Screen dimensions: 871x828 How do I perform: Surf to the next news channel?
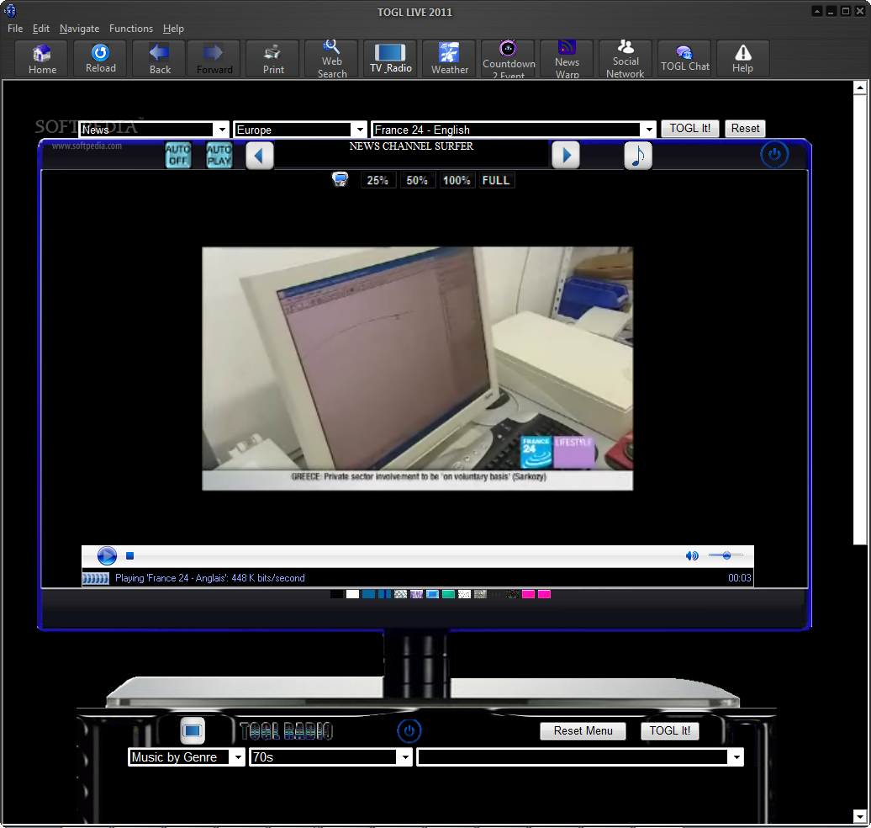[566, 155]
